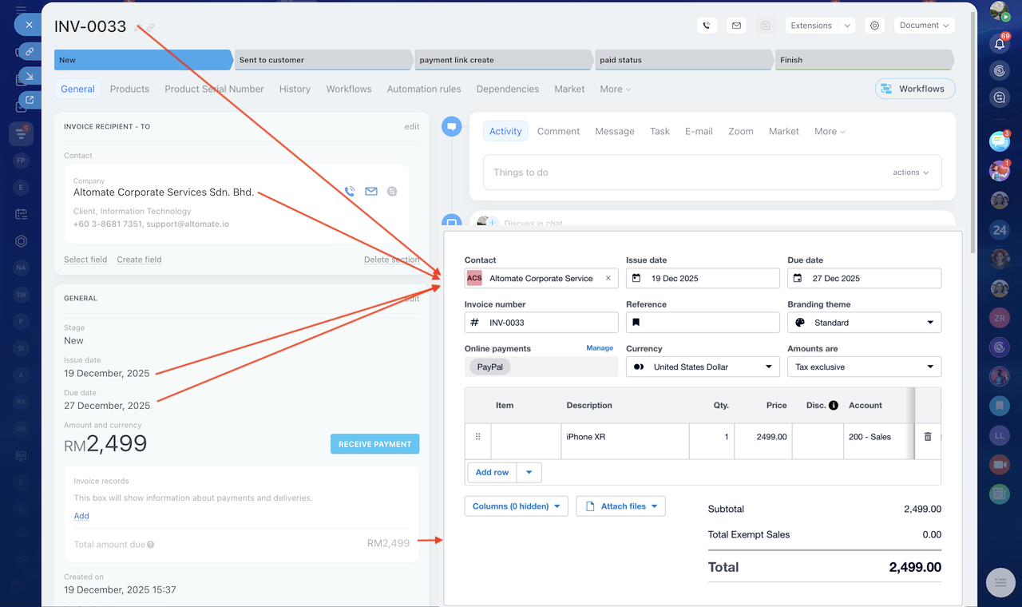This screenshot has height=607, width=1022.
Task: Expand the Branding theme Standard dropdown
Action: click(864, 323)
